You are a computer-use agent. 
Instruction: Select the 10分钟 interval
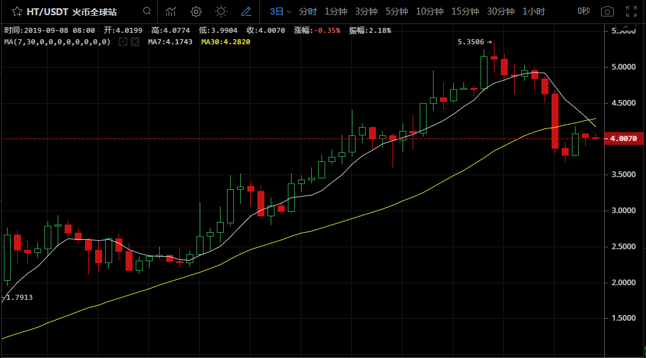(x=430, y=11)
